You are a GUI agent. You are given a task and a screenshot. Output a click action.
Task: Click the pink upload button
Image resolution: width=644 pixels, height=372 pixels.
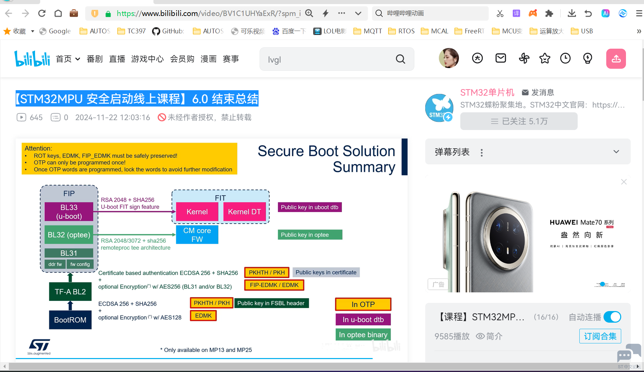click(x=616, y=59)
